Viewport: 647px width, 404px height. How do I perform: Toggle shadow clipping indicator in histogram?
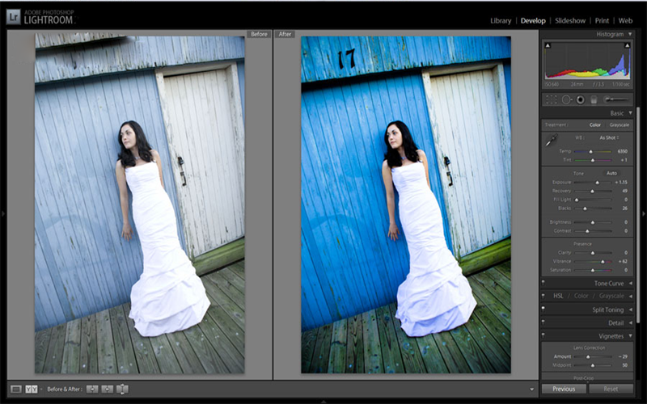548,45
